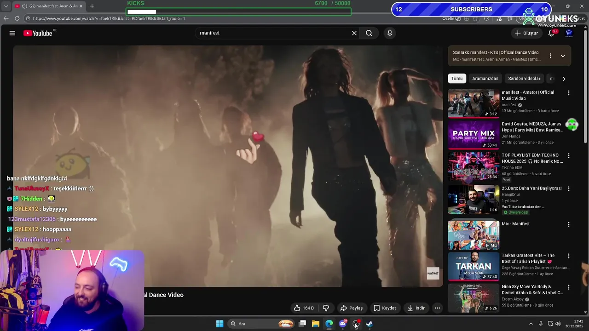Open options for manifest Amatör video
Screen dimensions: 589x331
point(569,93)
